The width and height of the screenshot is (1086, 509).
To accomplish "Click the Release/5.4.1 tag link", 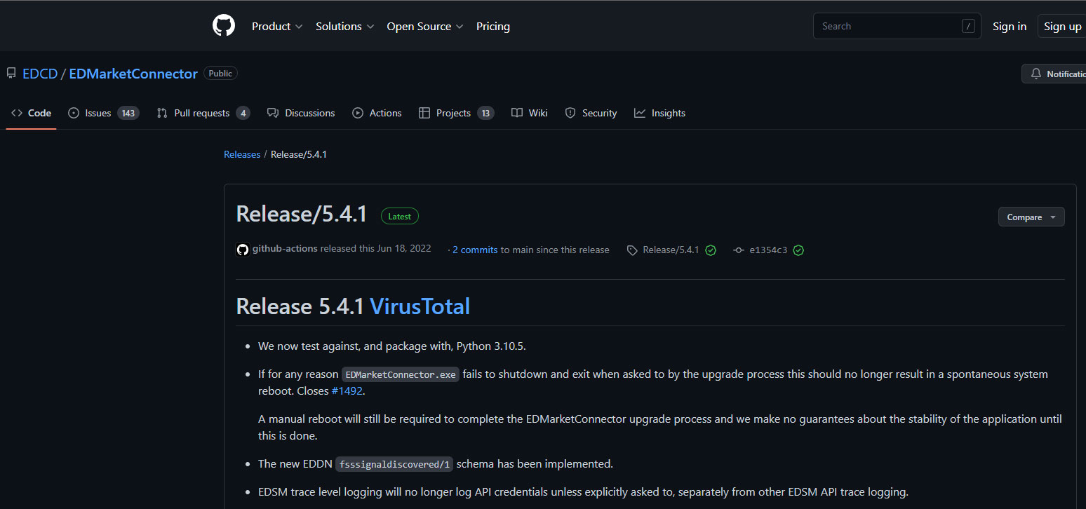I will [x=671, y=250].
